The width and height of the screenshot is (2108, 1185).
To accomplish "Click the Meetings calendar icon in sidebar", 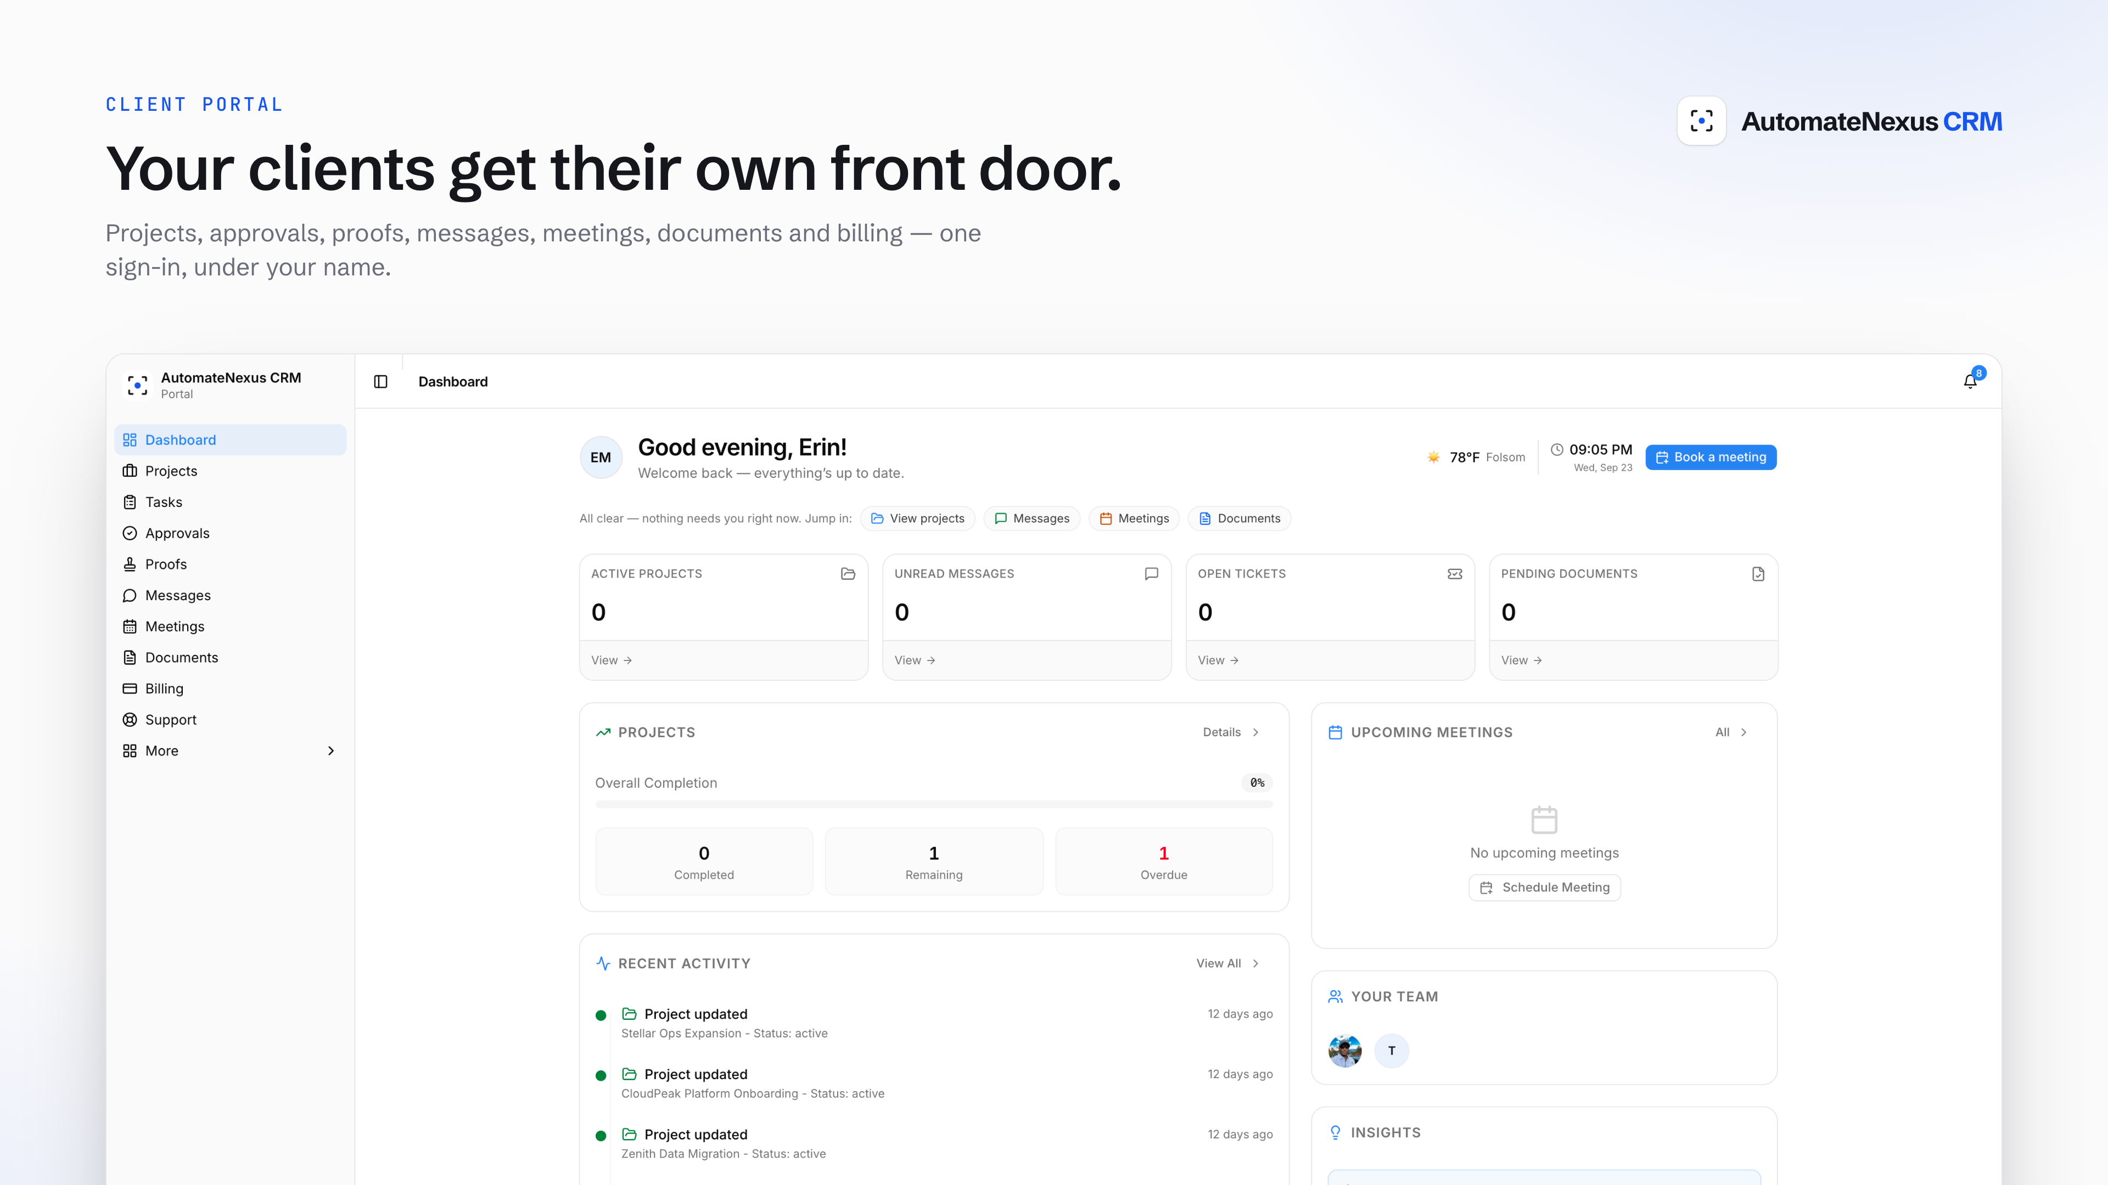I will tap(130, 627).
